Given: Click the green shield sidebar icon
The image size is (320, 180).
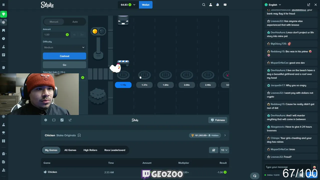Looking at the screenshot, I should tap(3, 14).
